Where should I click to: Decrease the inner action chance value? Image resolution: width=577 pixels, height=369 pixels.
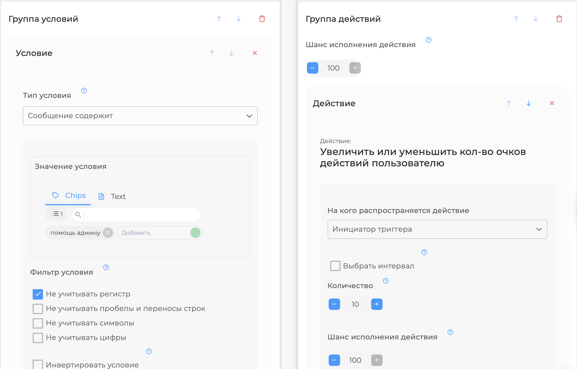tap(334, 360)
